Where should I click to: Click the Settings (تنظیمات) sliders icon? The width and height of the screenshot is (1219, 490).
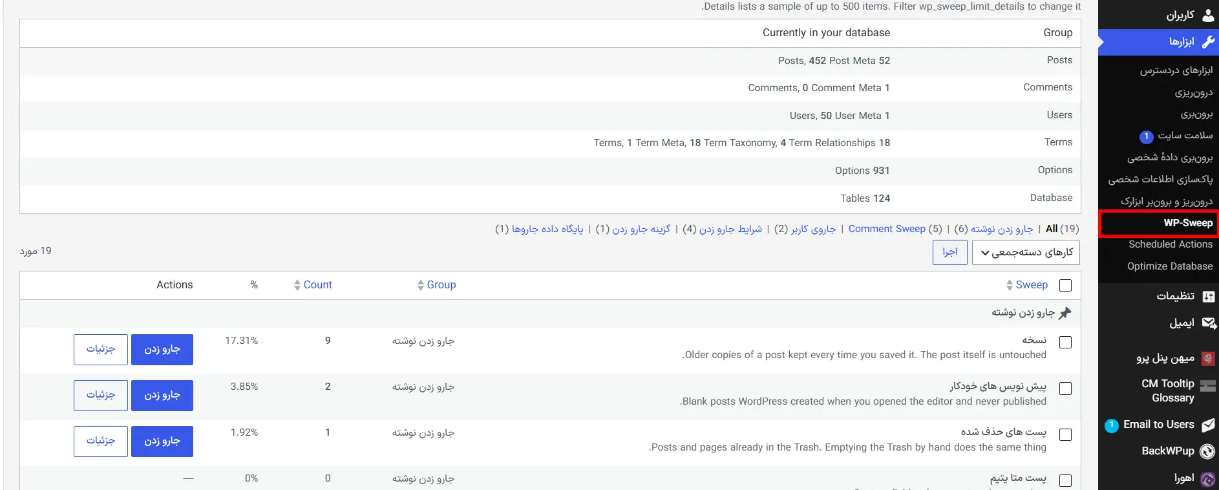pos(1208,296)
